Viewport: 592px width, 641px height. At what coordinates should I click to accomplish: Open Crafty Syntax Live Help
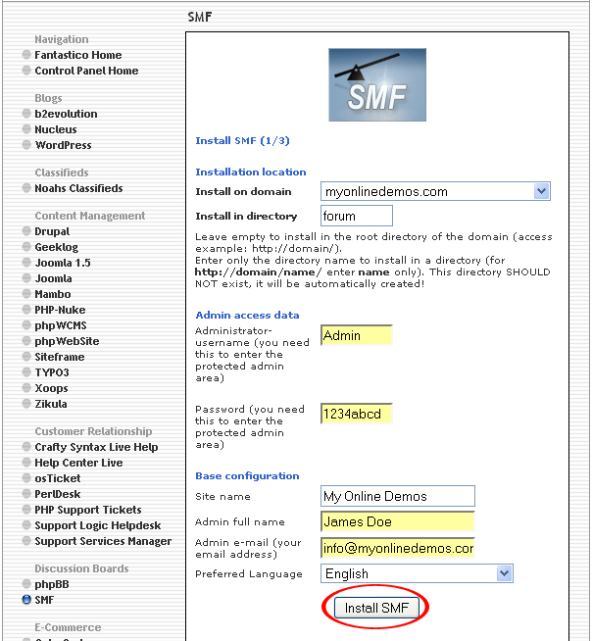[x=96, y=447]
